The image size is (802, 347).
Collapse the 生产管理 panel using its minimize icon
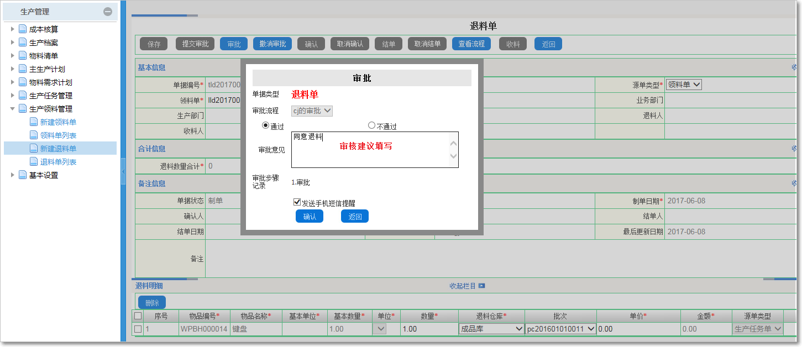(x=108, y=11)
